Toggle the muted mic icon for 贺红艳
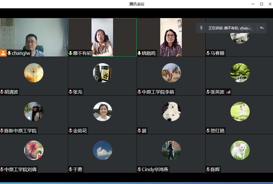The height and width of the screenshot is (184, 273). click(208, 131)
